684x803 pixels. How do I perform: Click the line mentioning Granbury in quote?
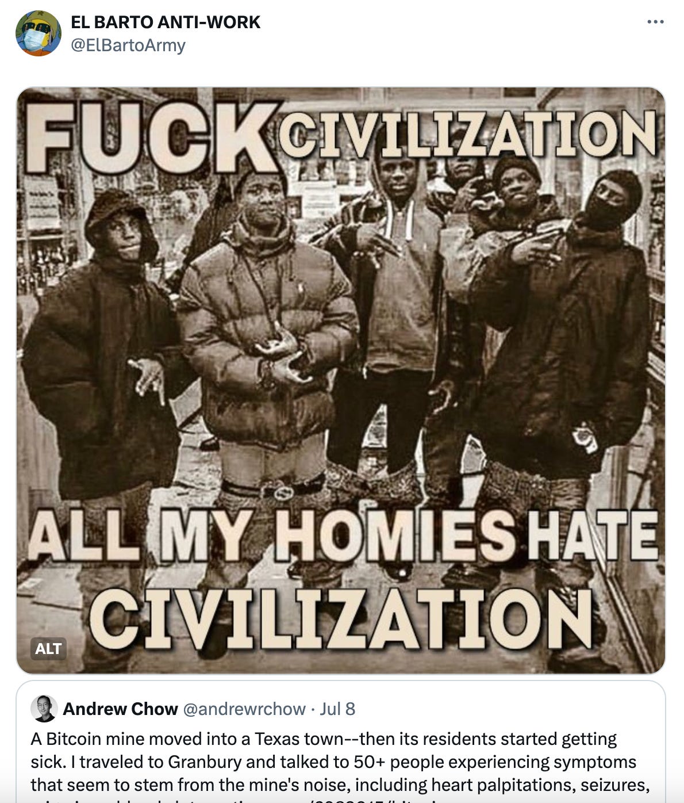coord(333,762)
